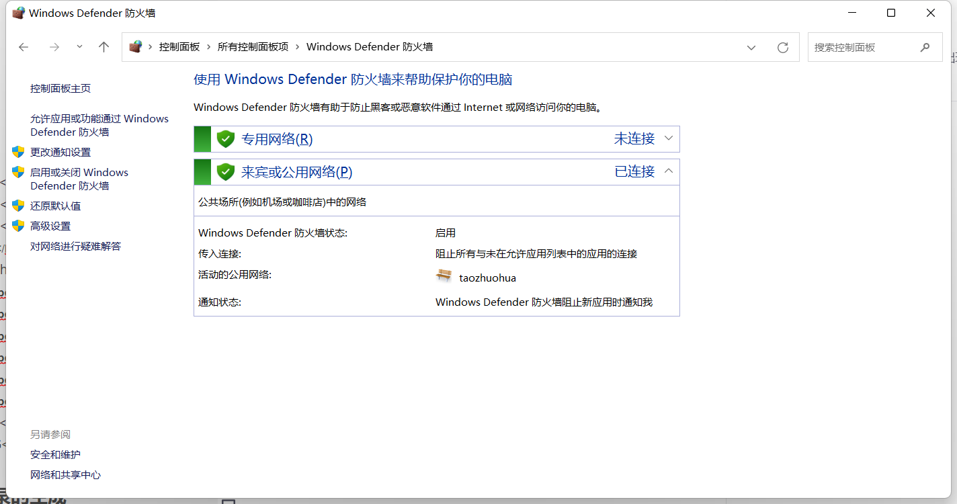The height and width of the screenshot is (504, 957).
Task: Click the 已连接 status text
Action: coord(634,172)
